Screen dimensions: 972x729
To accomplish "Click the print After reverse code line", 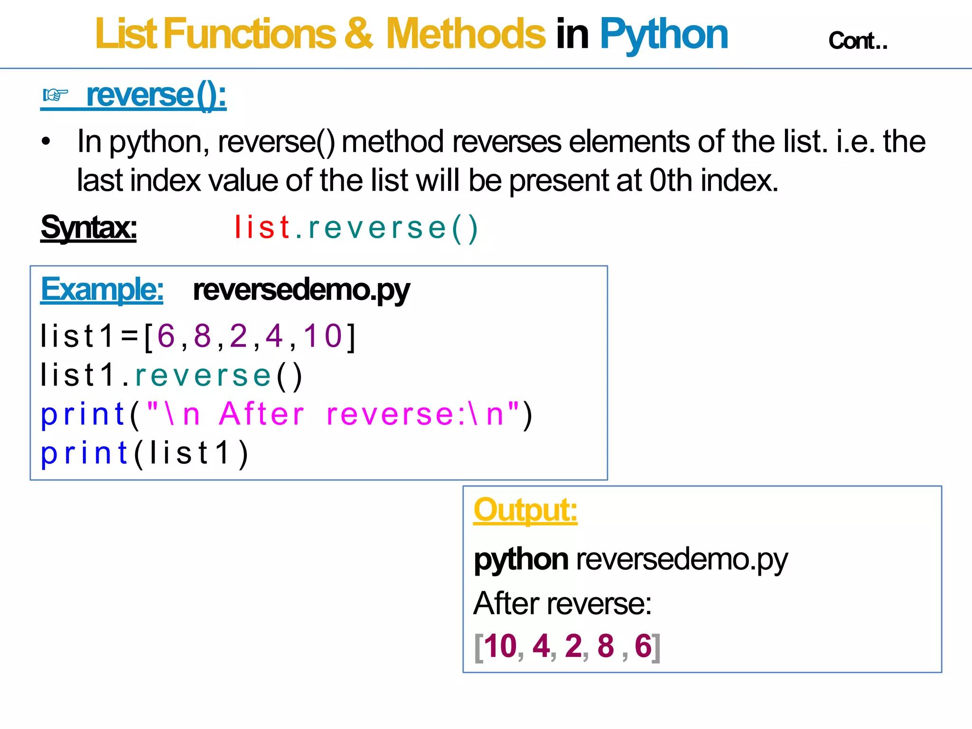I will coord(287,414).
